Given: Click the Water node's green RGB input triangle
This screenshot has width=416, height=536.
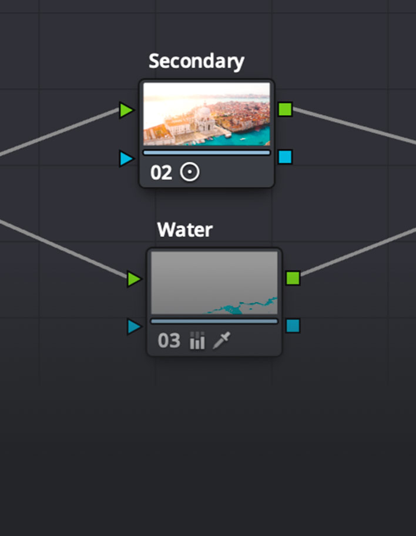Looking at the screenshot, I should click(x=135, y=279).
